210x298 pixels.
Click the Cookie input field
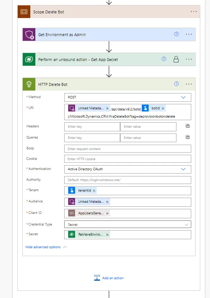click(x=128, y=159)
